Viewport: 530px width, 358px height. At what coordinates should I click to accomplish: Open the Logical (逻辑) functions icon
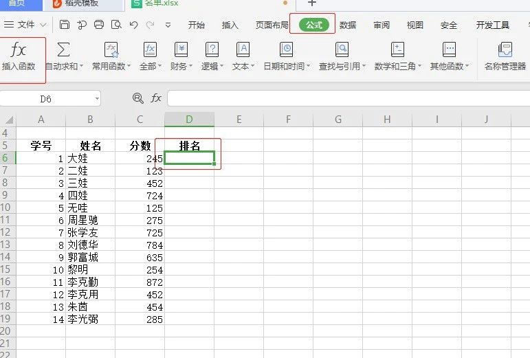tap(212, 49)
